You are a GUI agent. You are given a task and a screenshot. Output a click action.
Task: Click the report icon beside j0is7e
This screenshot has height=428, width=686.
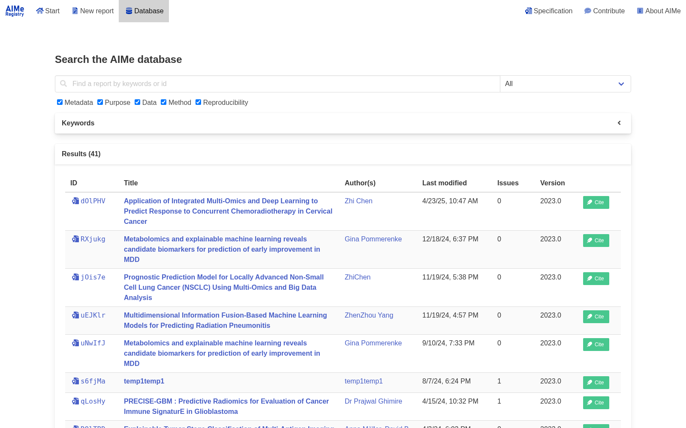(x=75, y=277)
